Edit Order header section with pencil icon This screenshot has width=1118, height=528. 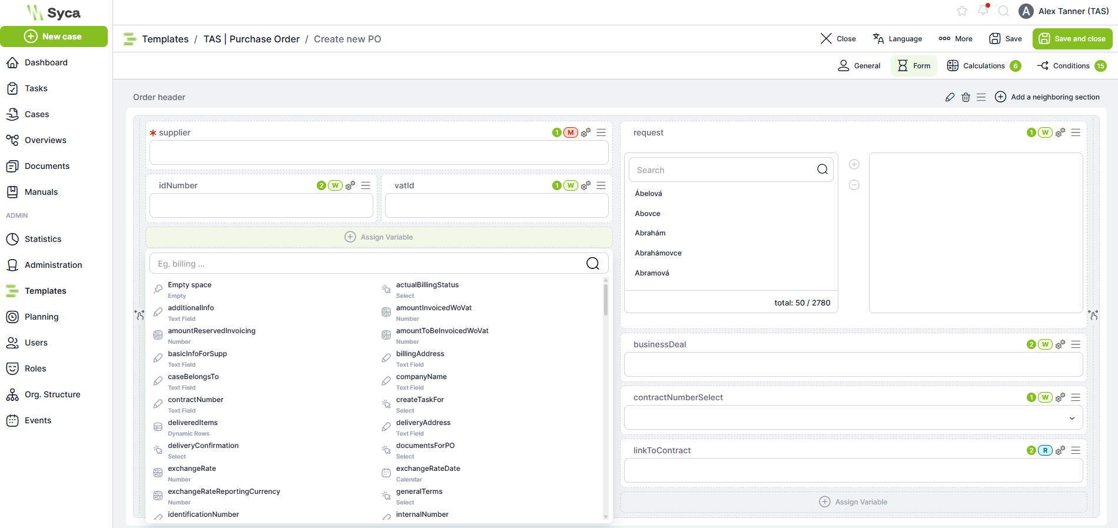point(950,97)
